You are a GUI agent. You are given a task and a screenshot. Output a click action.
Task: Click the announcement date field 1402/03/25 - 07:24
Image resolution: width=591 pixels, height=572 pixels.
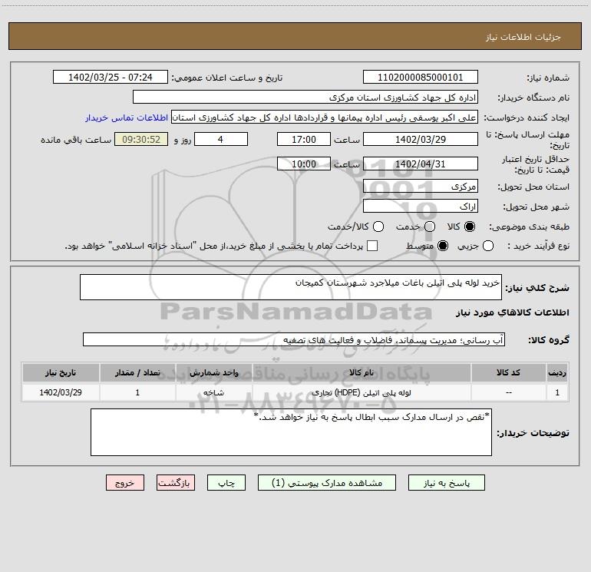[x=111, y=78]
